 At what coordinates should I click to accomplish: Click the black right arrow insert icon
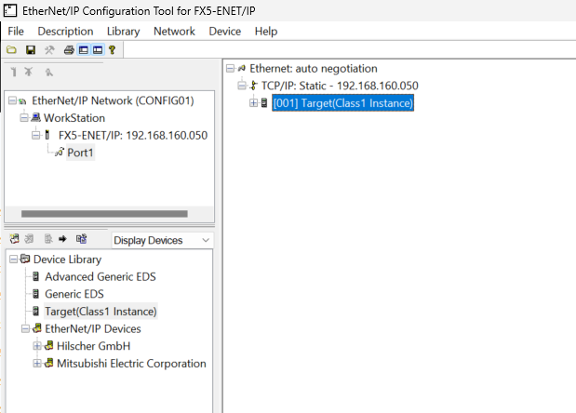tap(62, 239)
